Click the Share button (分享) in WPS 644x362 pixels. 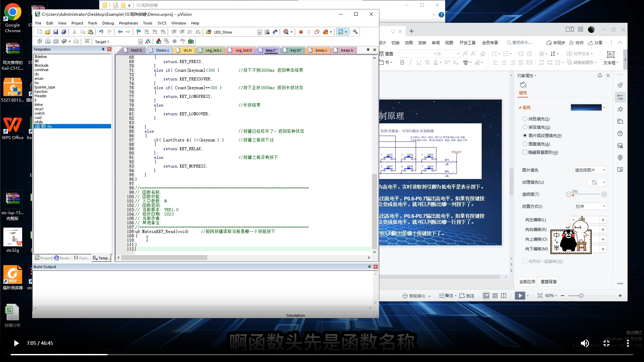(595, 43)
